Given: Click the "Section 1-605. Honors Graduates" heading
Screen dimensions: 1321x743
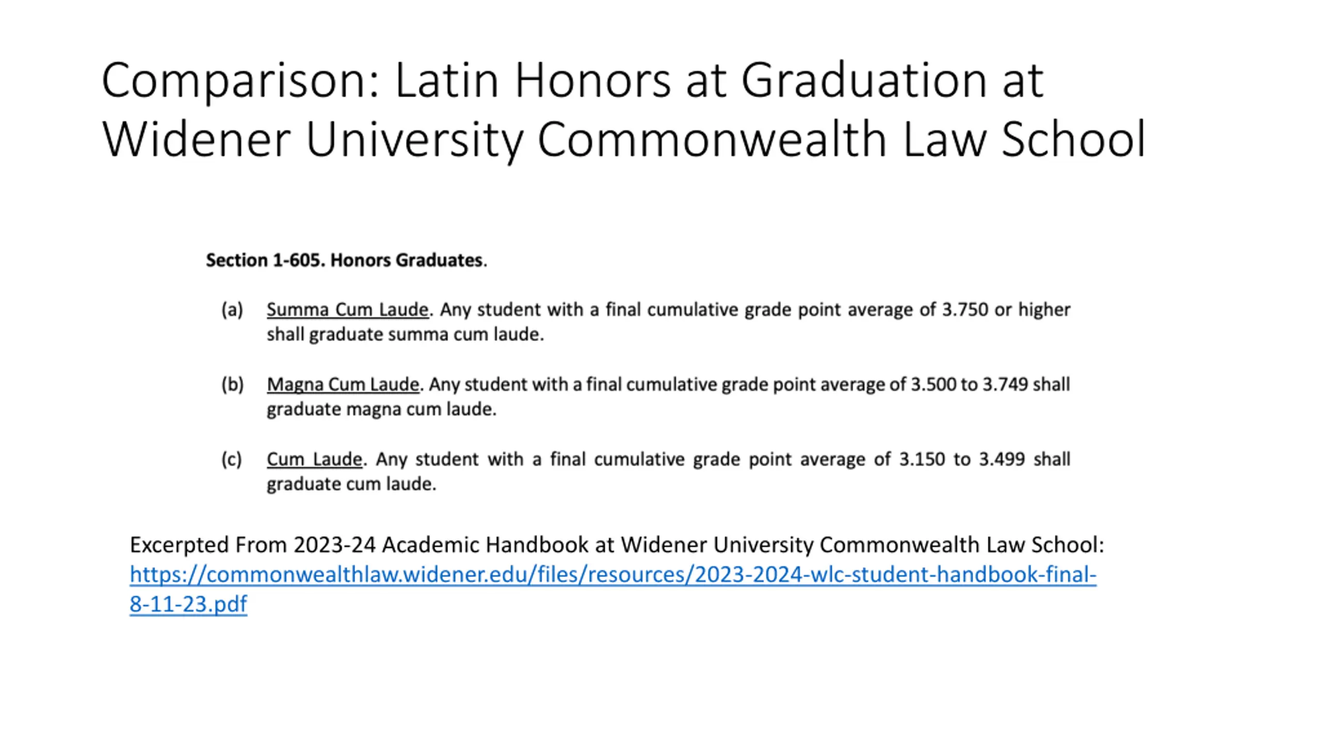Looking at the screenshot, I should [x=346, y=260].
